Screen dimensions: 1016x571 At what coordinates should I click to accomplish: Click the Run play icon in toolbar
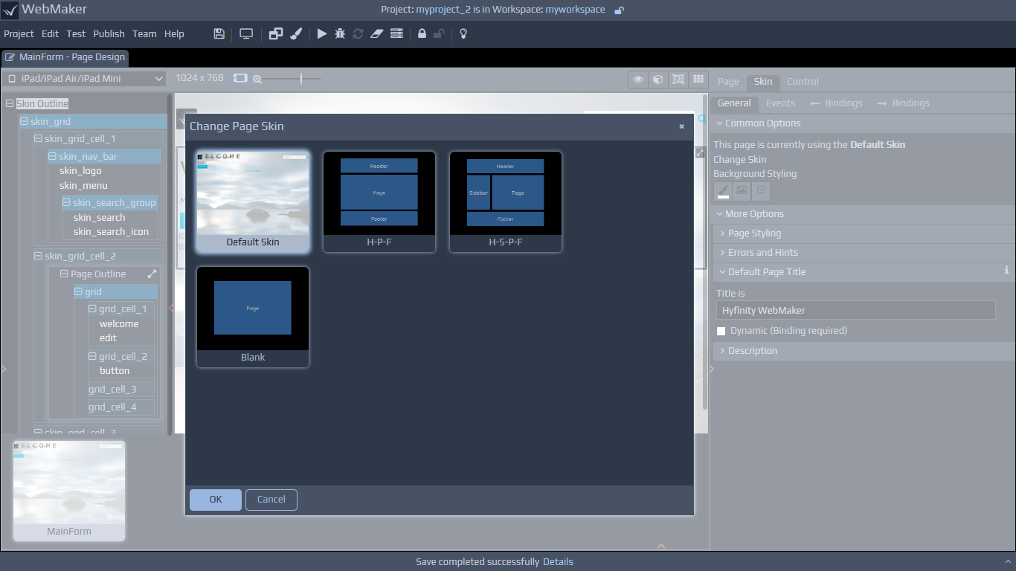[x=321, y=33]
